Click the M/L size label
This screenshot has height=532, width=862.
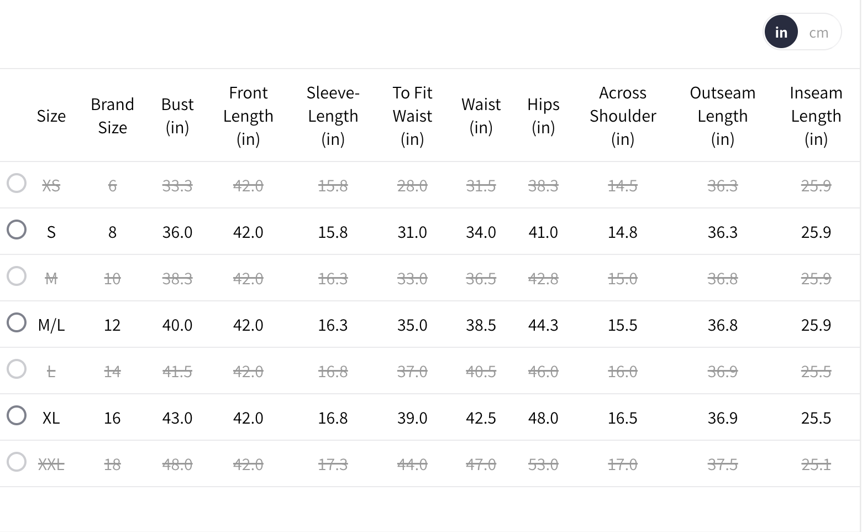(51, 325)
